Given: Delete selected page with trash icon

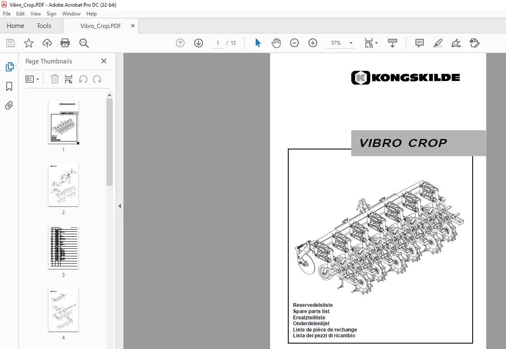Looking at the screenshot, I should point(55,79).
